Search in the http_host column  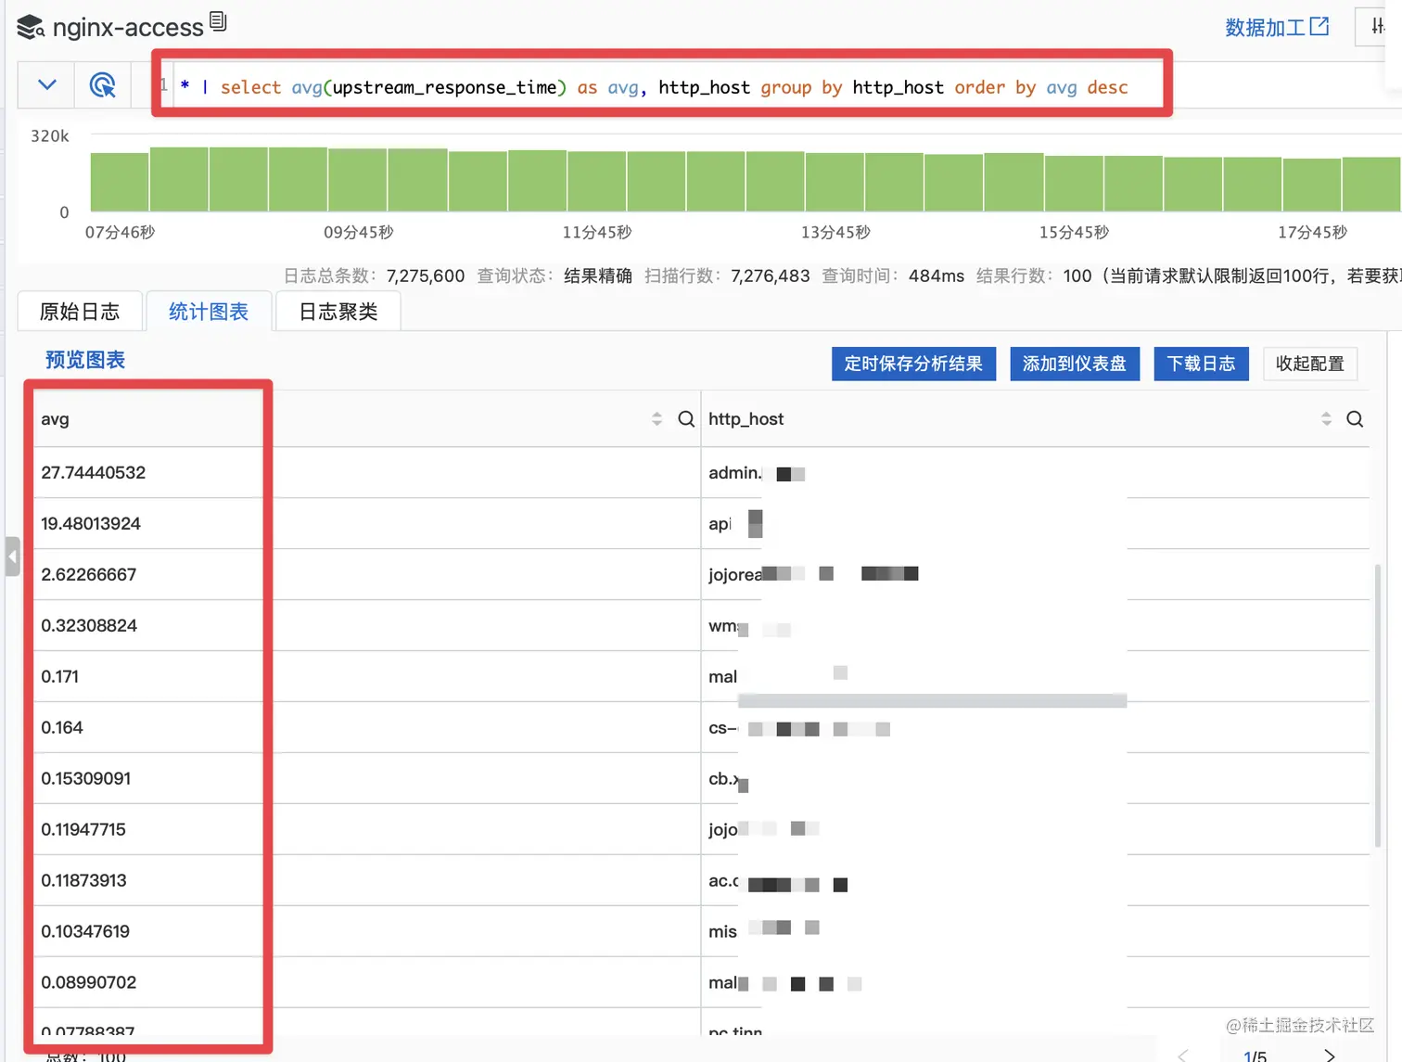[x=1355, y=419]
